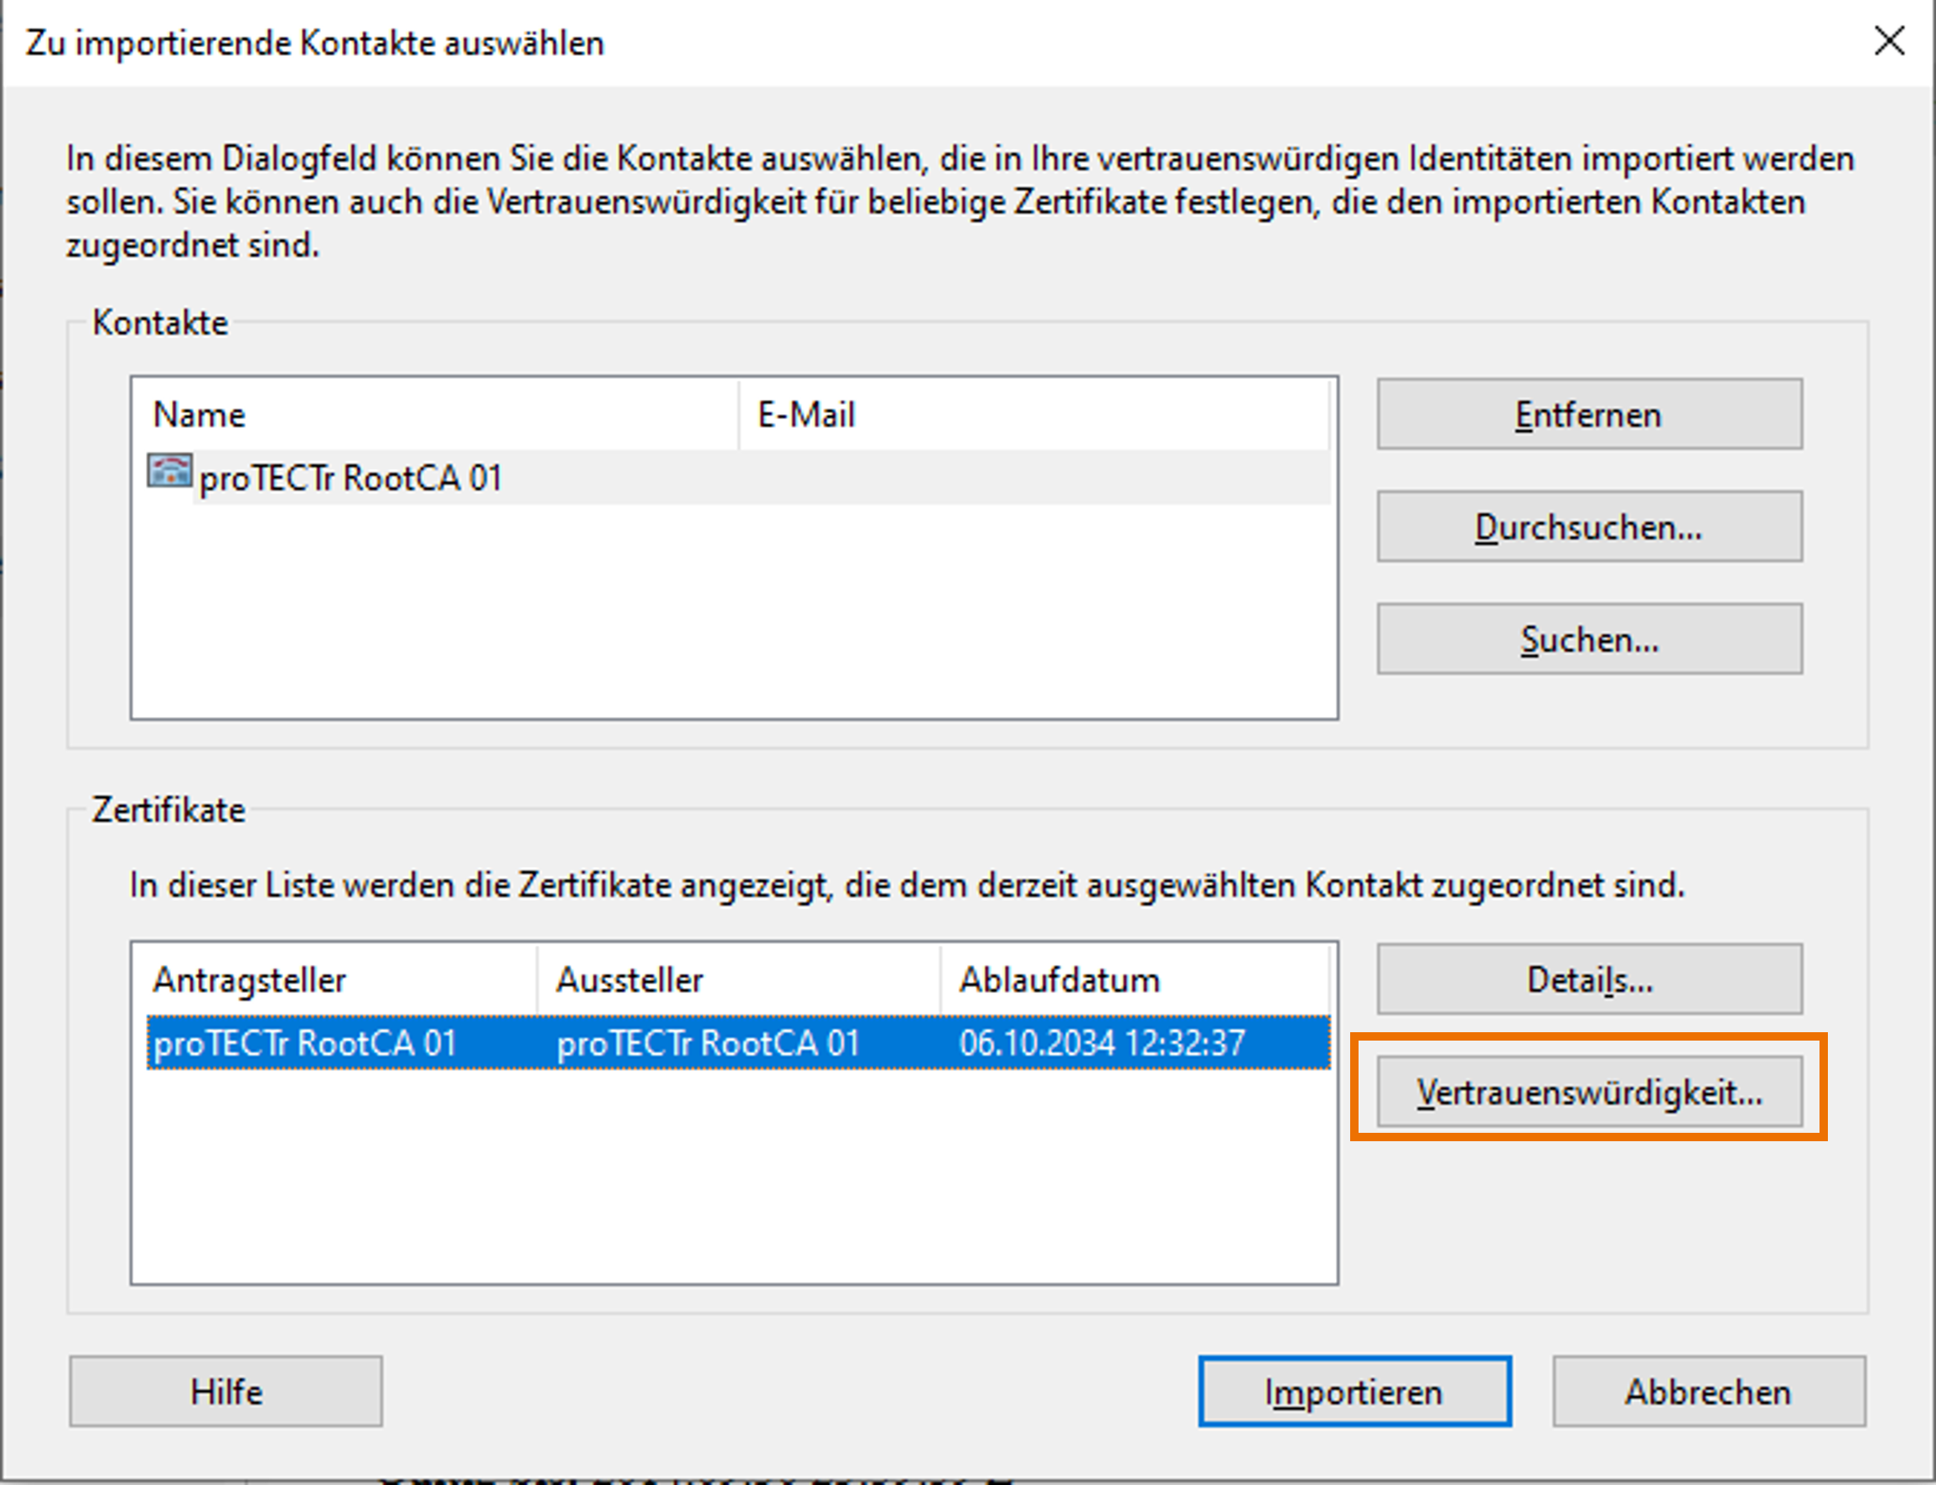Sort certificates by Antragsteller column
This screenshot has height=1485, width=1936.
339,980
